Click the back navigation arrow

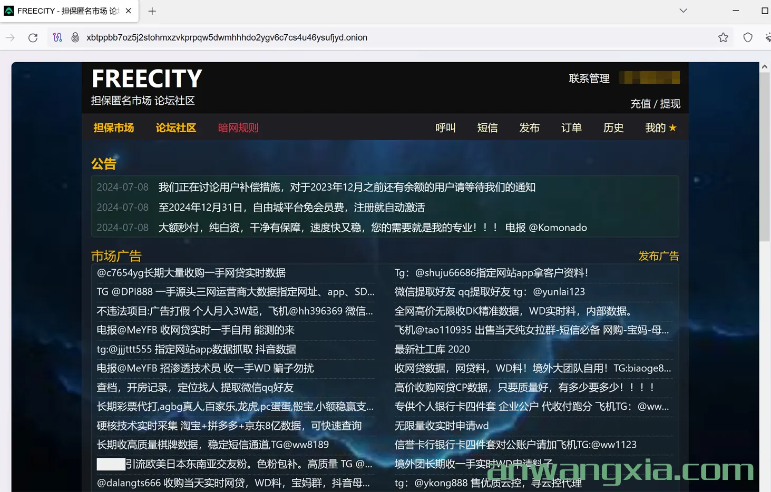coord(9,37)
